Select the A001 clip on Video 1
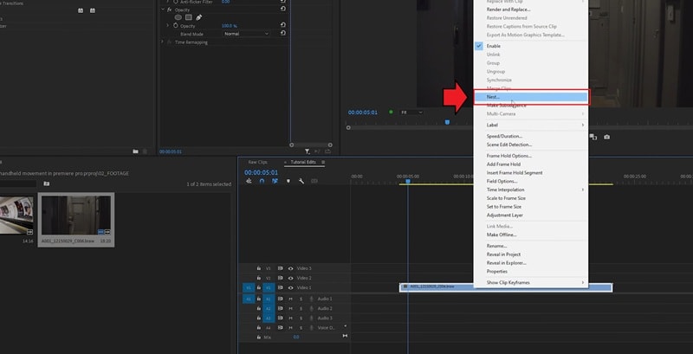693x354 pixels. pos(506,287)
